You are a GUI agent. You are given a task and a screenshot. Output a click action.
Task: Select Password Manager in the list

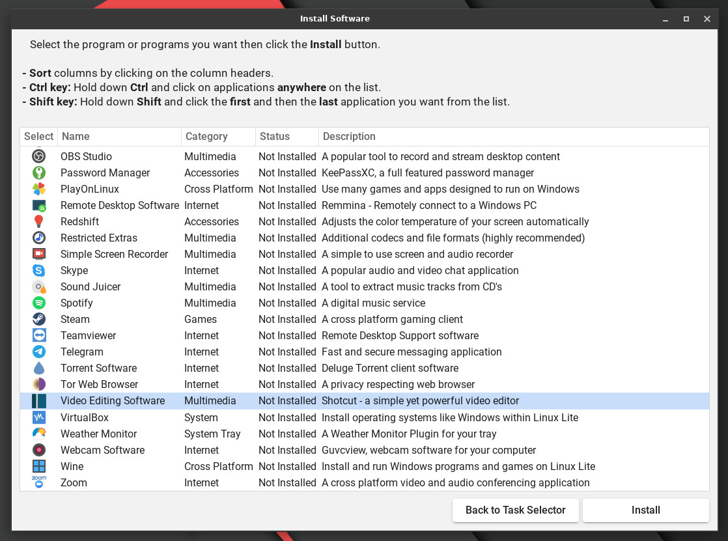pyautogui.click(x=105, y=173)
